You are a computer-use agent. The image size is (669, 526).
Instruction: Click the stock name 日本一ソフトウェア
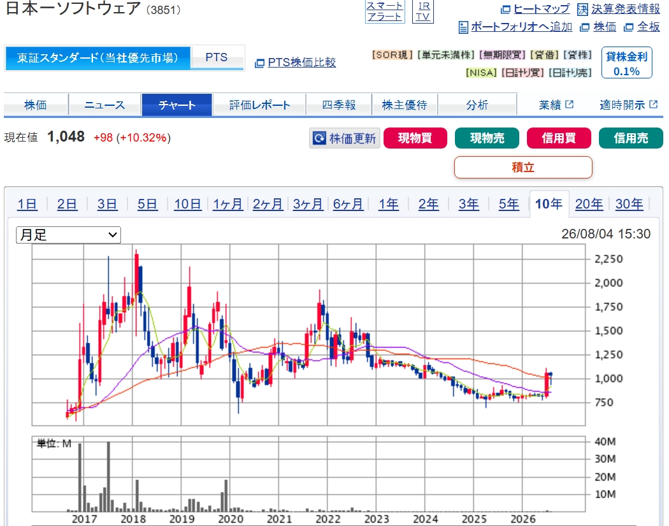click(73, 8)
